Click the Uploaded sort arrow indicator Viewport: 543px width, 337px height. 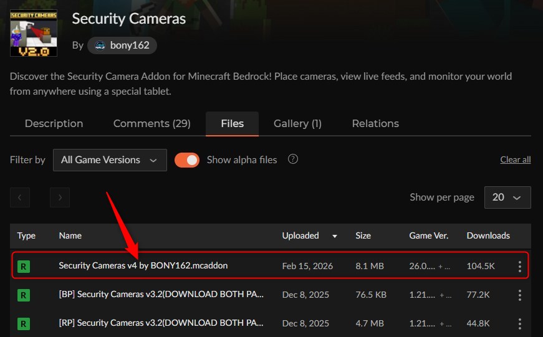tap(335, 236)
